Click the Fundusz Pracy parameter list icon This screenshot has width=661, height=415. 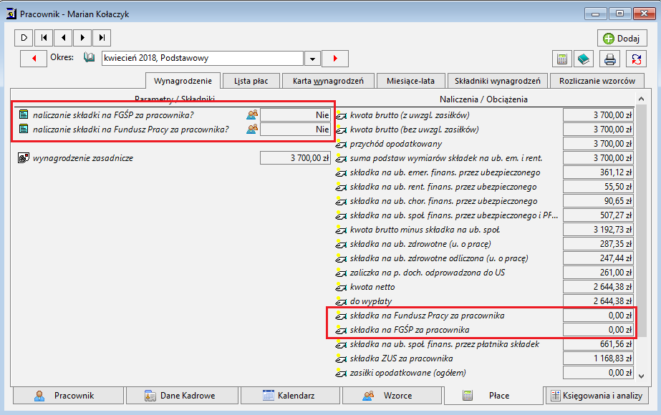24,129
